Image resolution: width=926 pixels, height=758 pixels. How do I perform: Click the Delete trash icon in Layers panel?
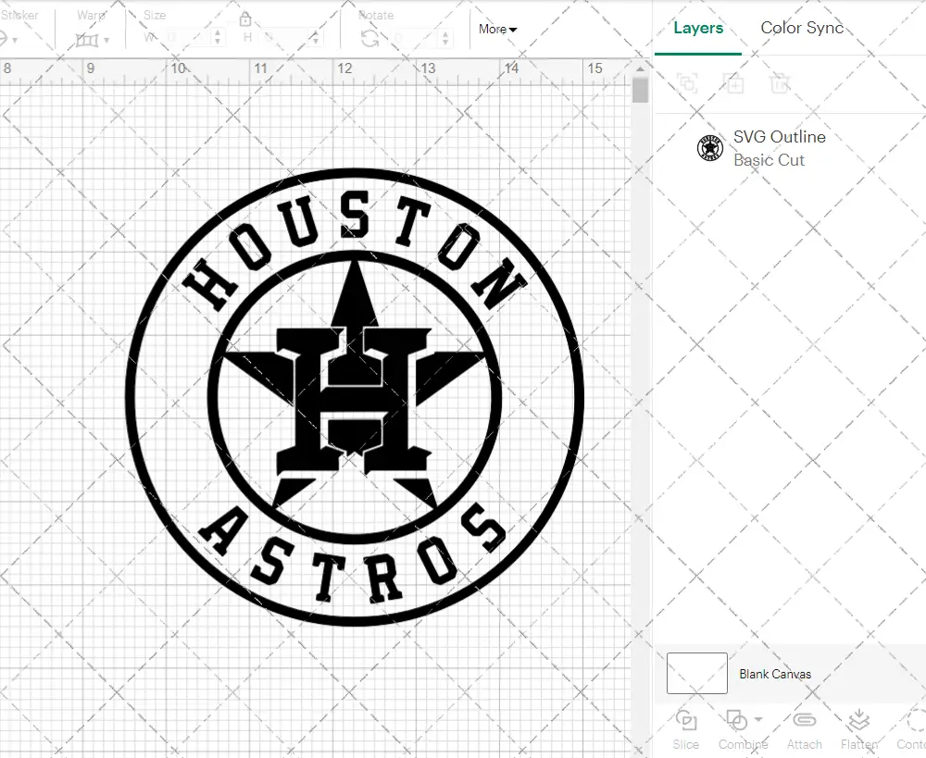click(780, 83)
